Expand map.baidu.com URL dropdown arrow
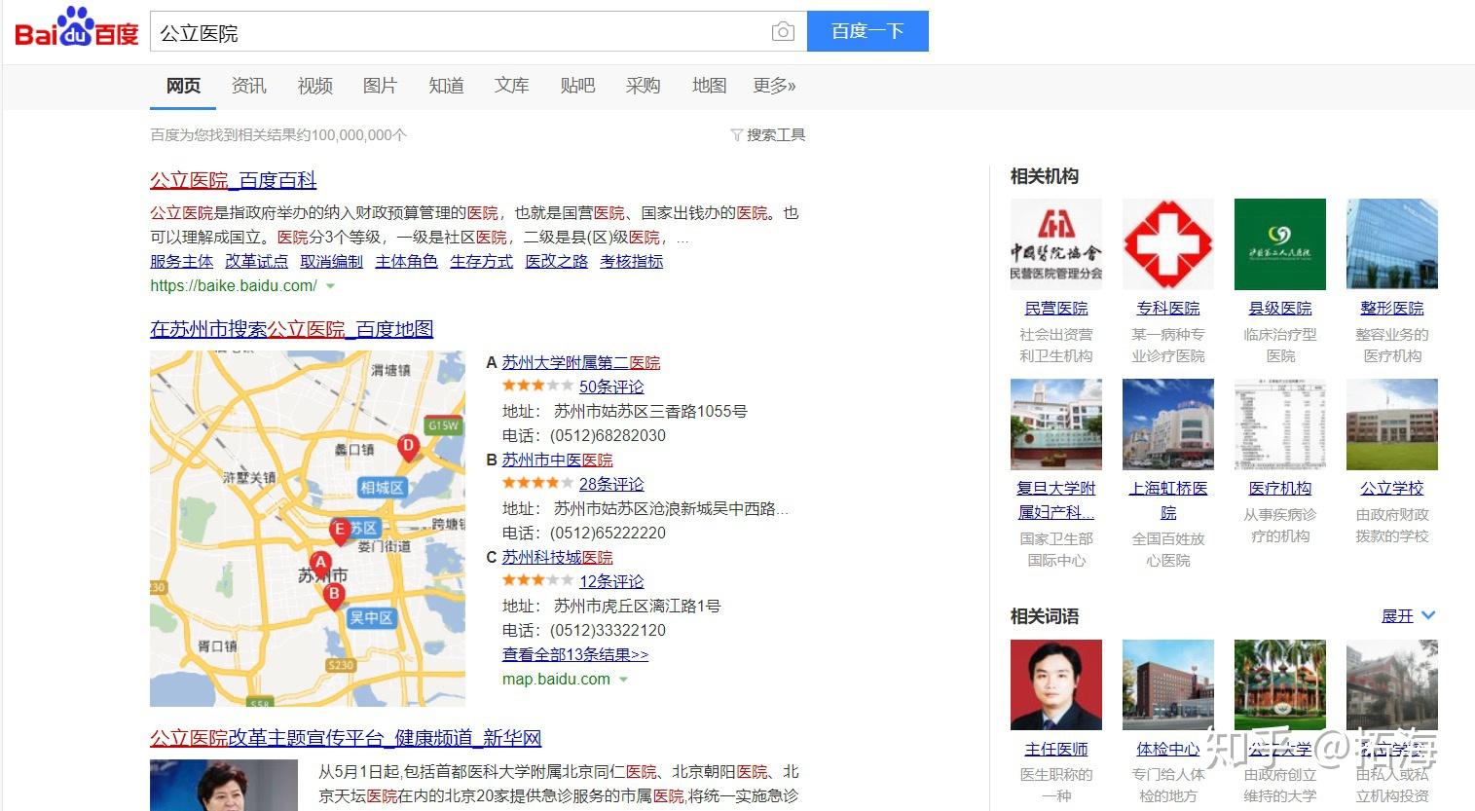This screenshot has width=1475, height=811. click(x=623, y=680)
